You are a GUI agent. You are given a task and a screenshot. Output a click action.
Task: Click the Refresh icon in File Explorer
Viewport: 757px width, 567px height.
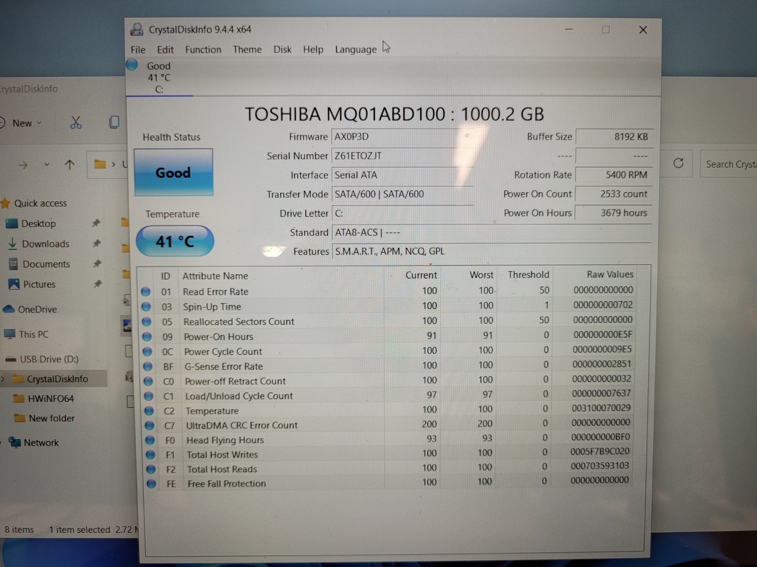(678, 163)
